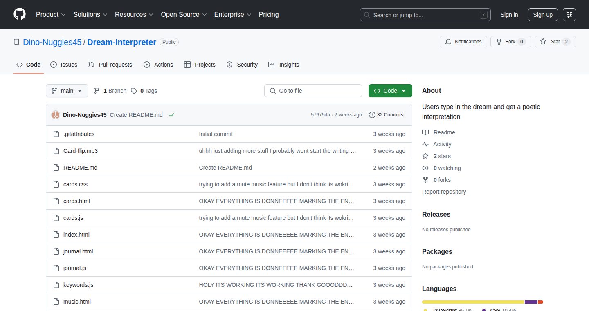This screenshot has width=589, height=311.
Task: Expand the Solutions menu
Action: [90, 15]
